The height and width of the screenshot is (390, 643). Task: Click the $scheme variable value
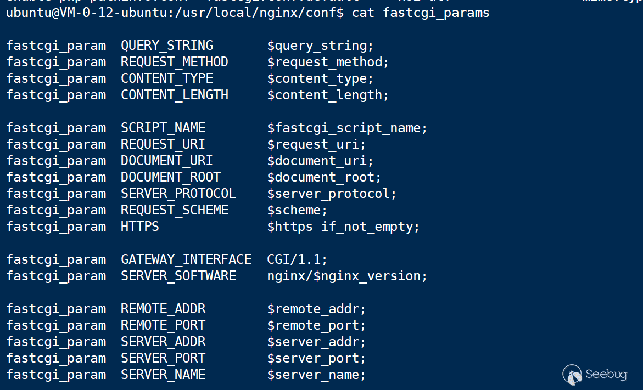pos(297,210)
